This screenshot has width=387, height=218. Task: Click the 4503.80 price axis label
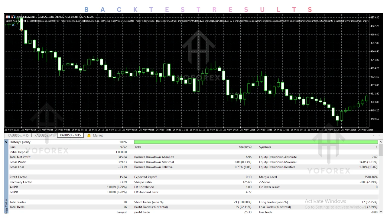click(376, 102)
